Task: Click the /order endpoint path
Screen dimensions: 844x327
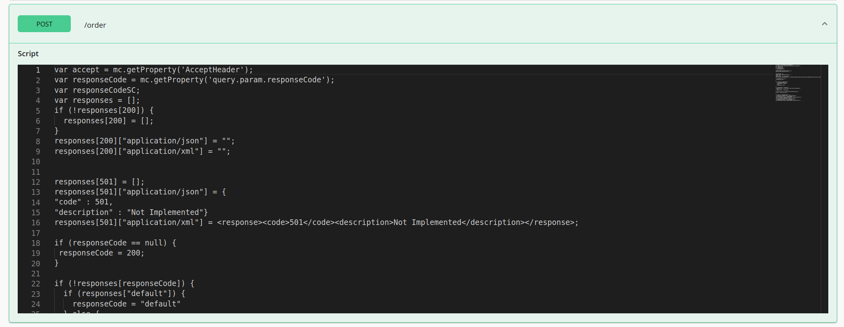Action: [95, 25]
